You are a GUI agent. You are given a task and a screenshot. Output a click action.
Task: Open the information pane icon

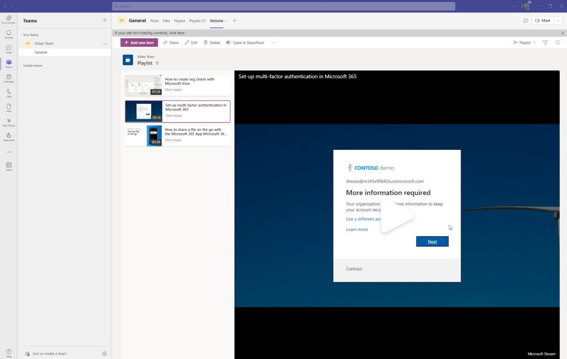(558, 43)
